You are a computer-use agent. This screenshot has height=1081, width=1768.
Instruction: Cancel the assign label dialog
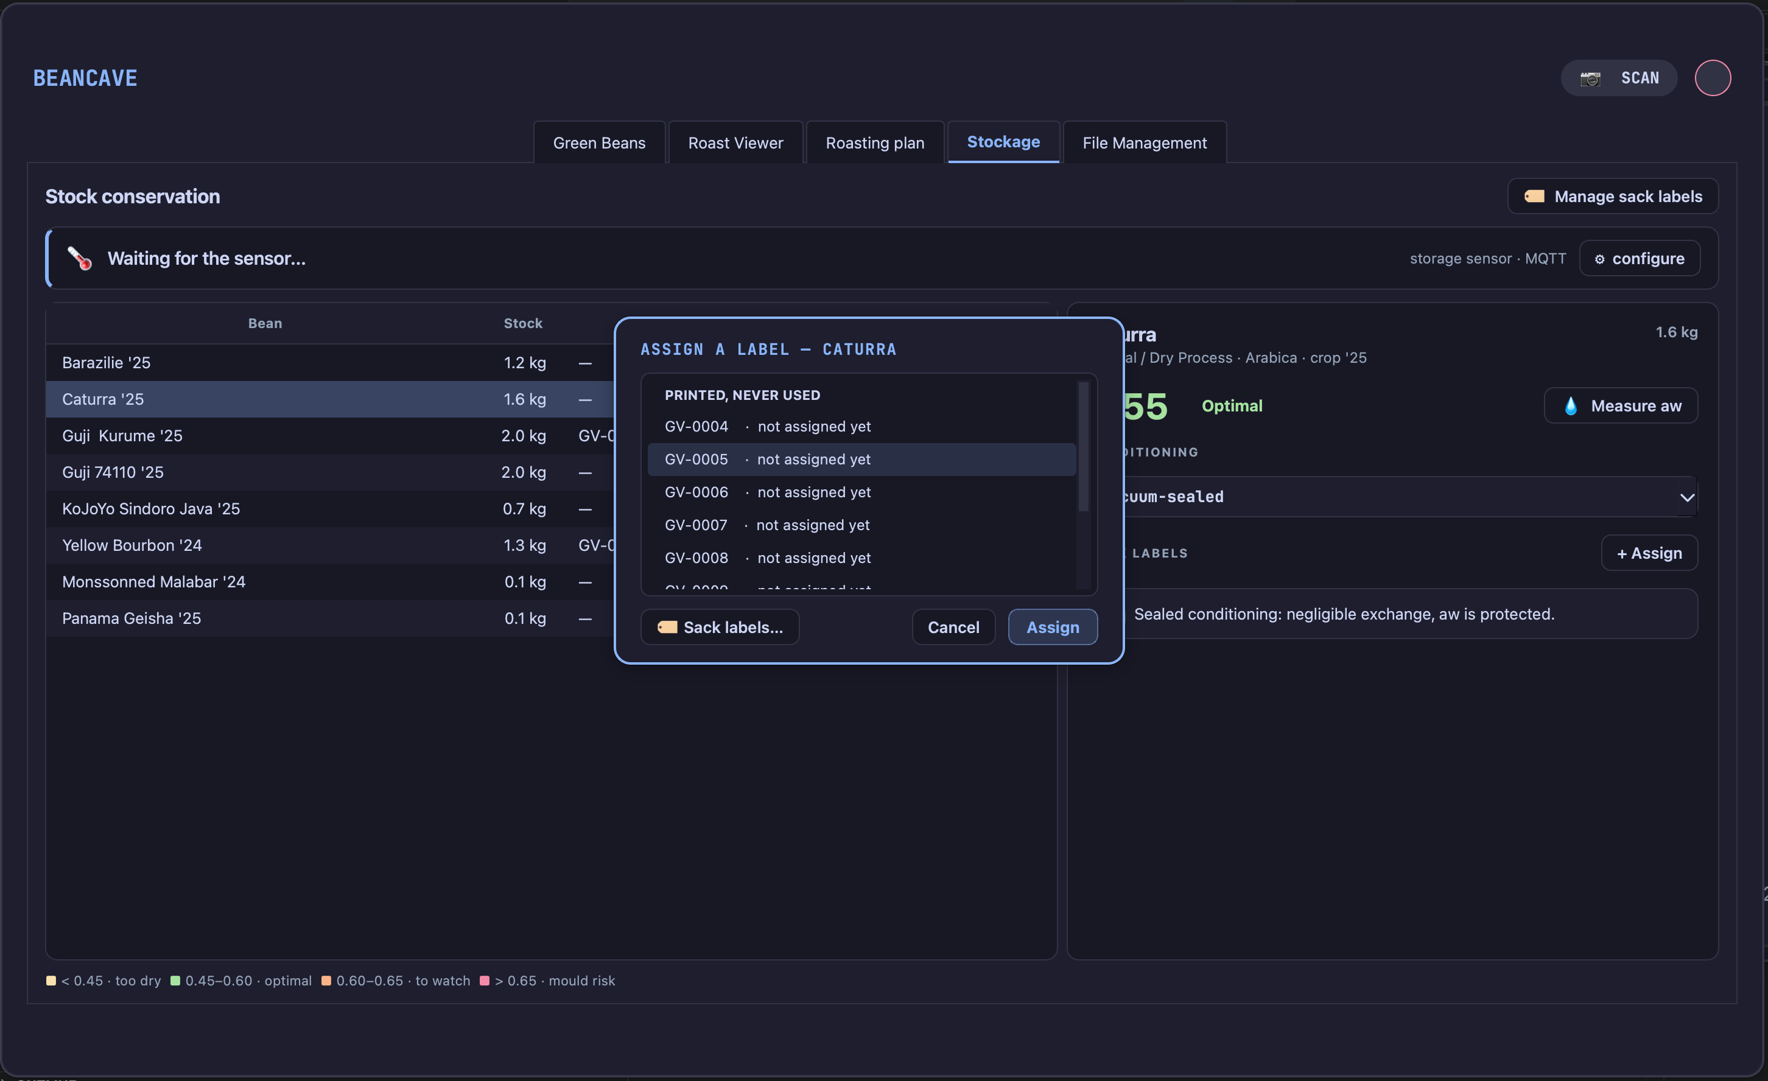coord(953,627)
